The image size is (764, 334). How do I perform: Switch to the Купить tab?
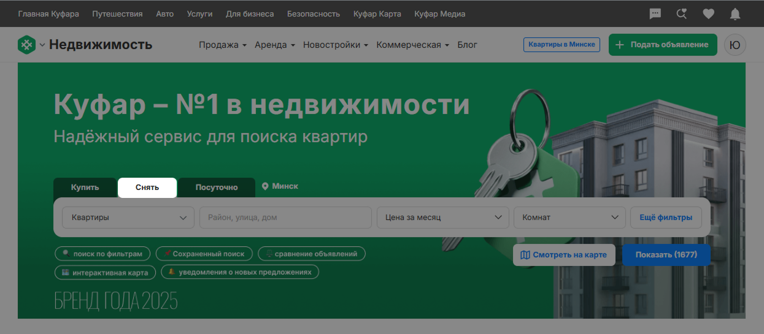click(x=85, y=188)
